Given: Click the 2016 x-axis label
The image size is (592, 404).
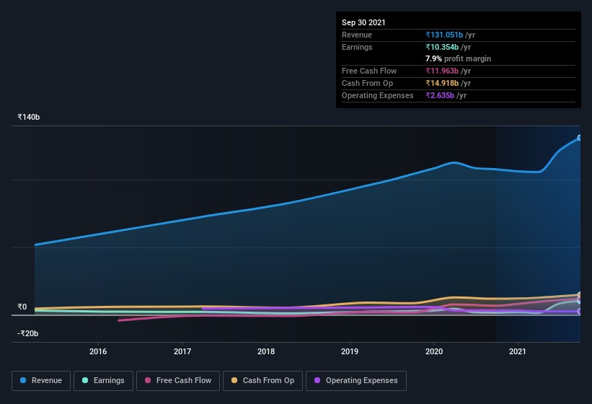Looking at the screenshot, I should click(98, 351).
